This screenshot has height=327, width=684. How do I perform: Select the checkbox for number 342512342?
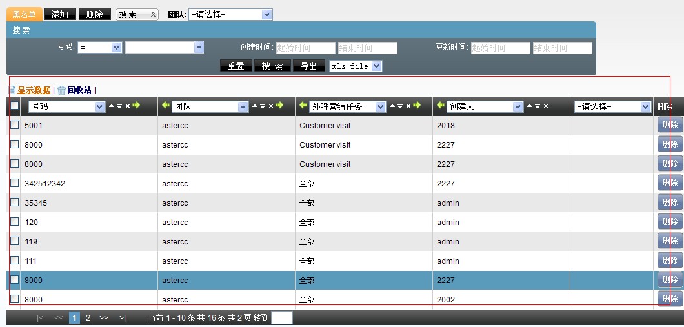point(14,183)
